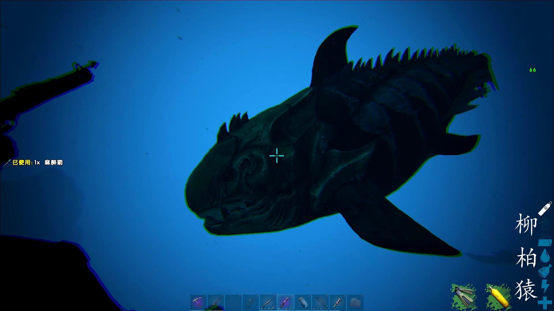Select the rifle in hotbar slot 5
This screenshot has height=311, width=554.
(268, 303)
